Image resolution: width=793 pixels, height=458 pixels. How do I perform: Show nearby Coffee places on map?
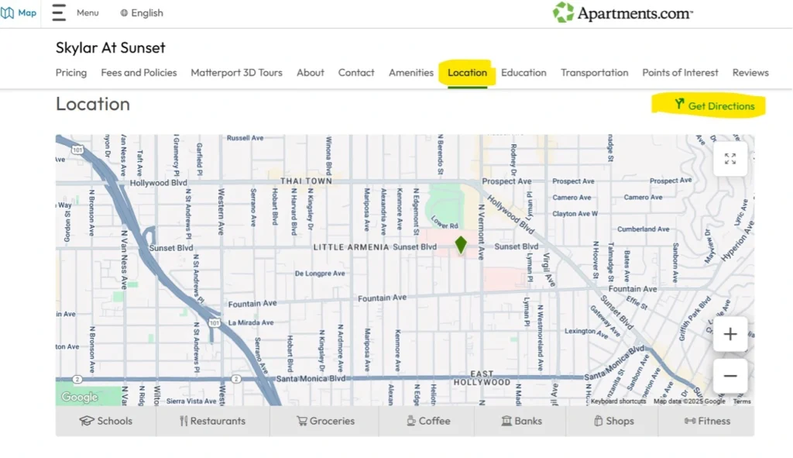click(x=427, y=421)
